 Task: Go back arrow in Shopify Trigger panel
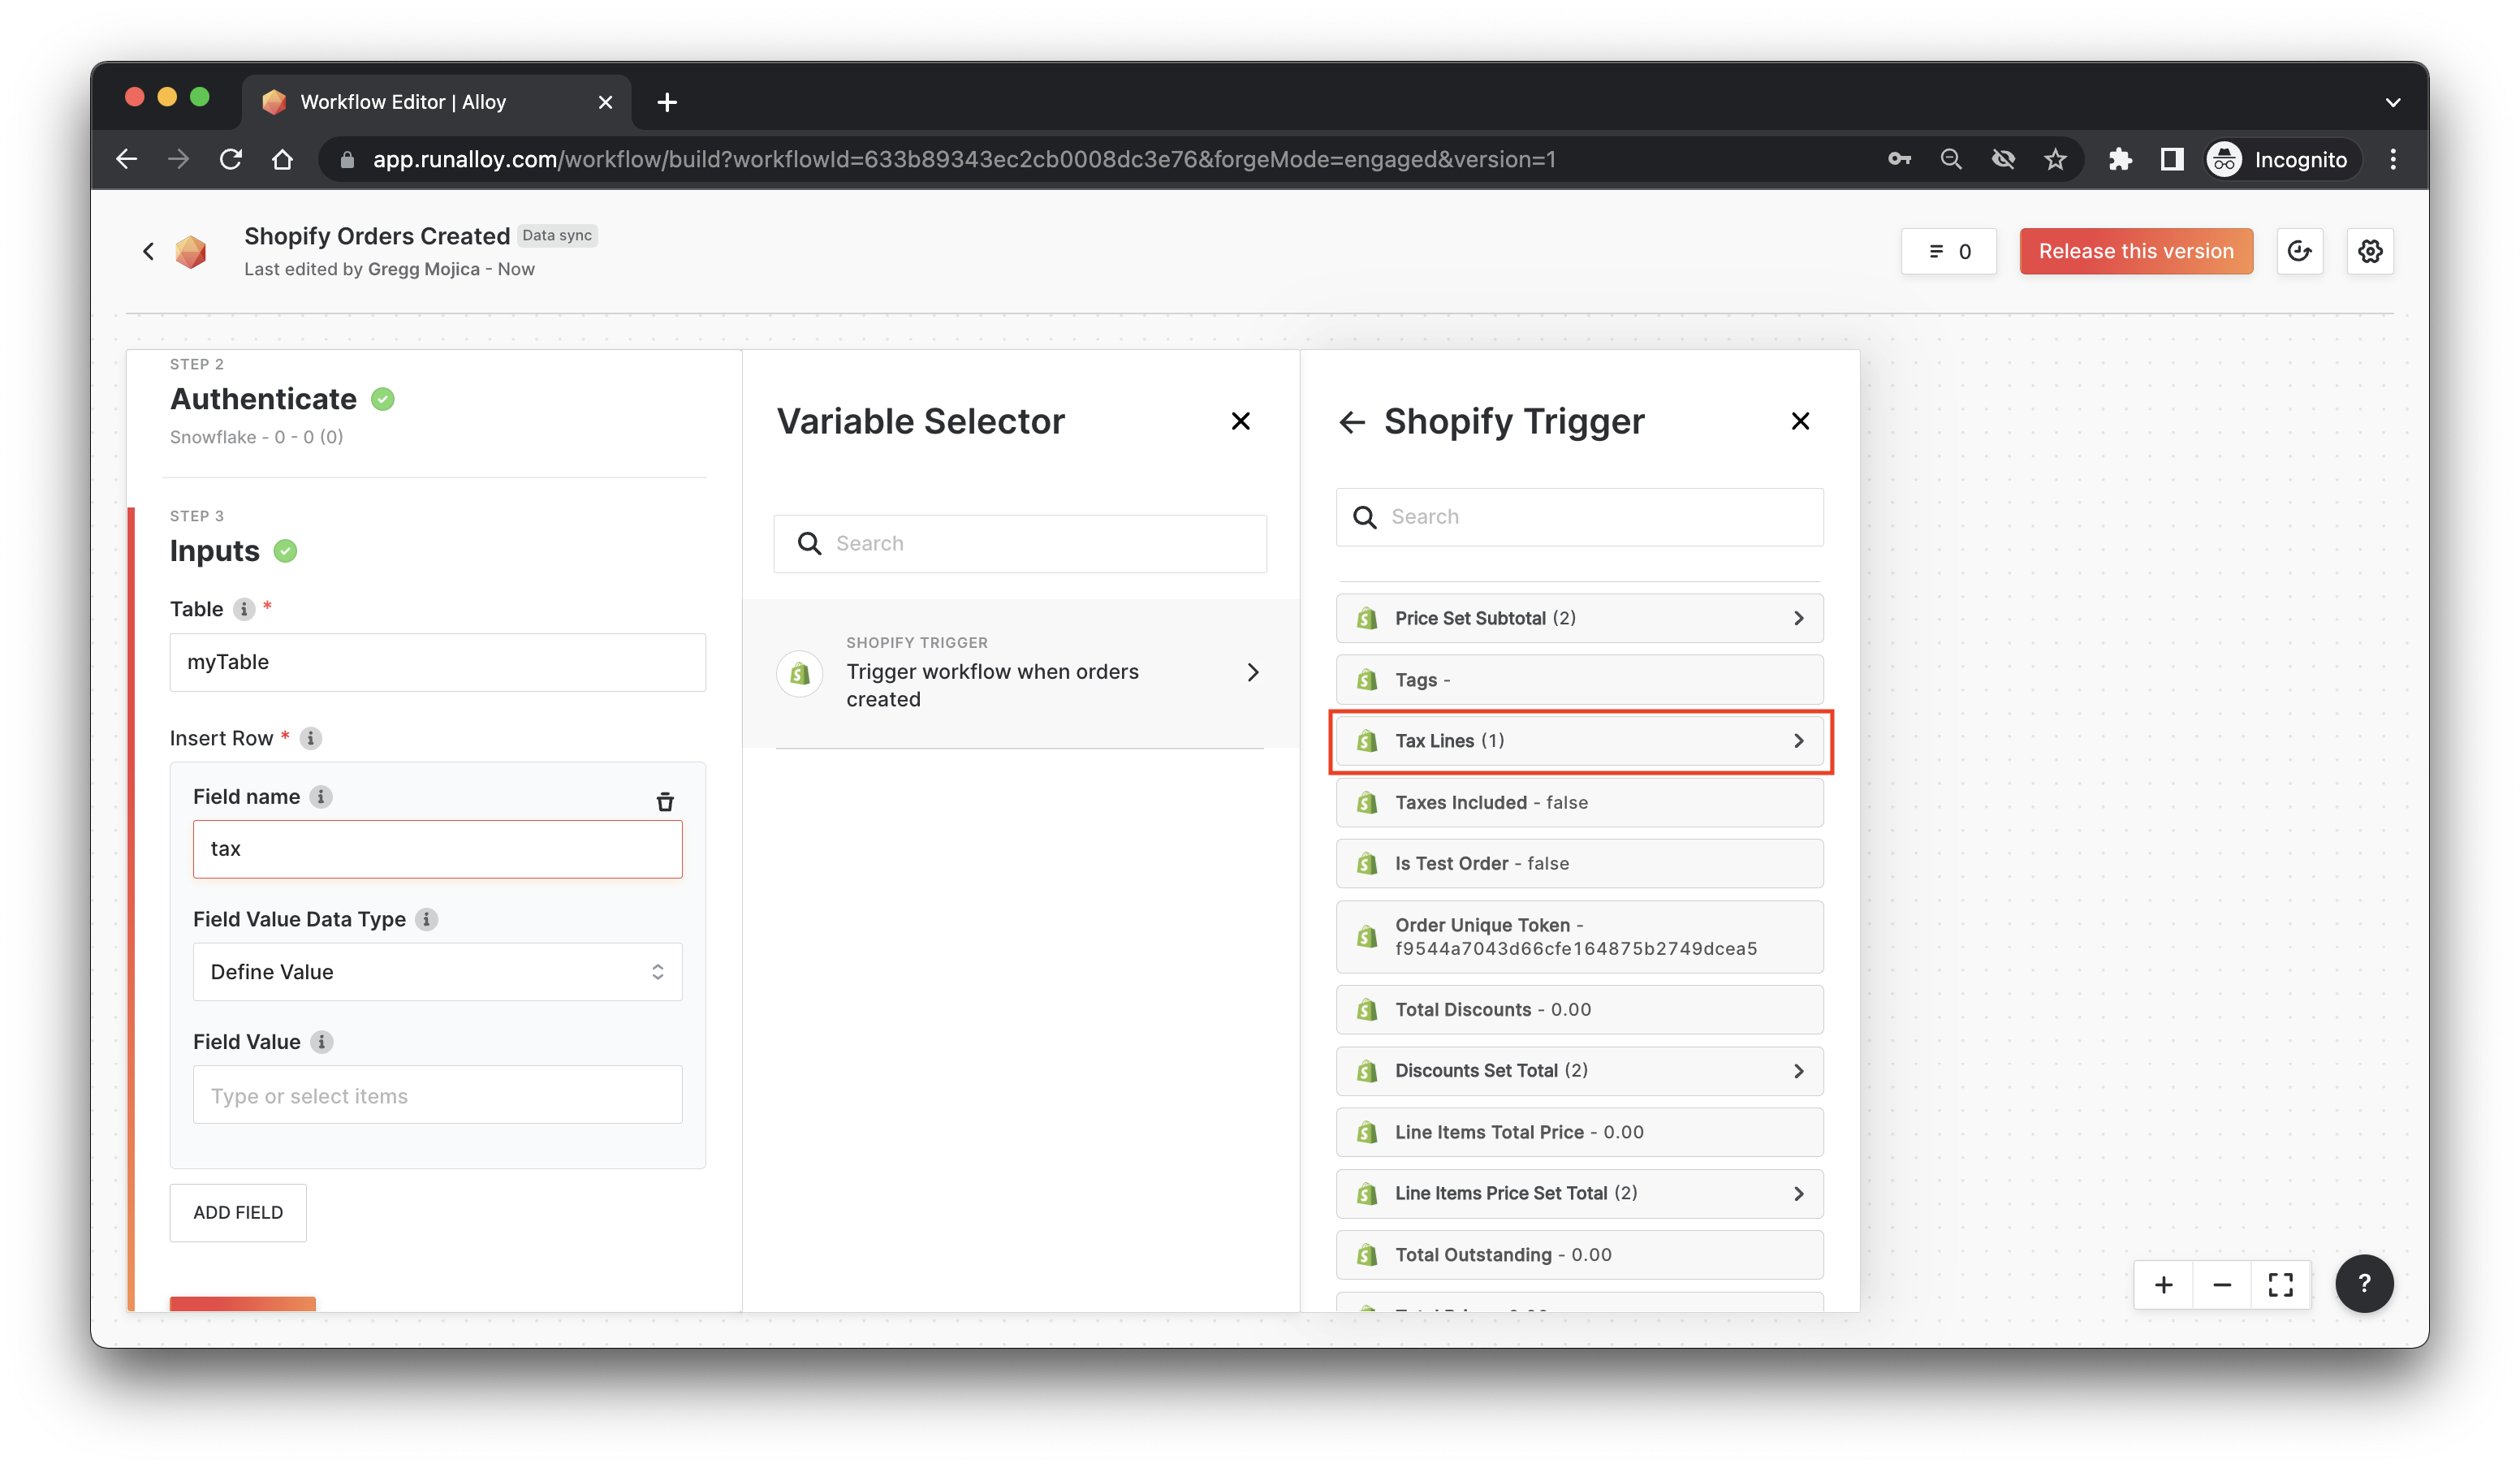click(x=1352, y=422)
